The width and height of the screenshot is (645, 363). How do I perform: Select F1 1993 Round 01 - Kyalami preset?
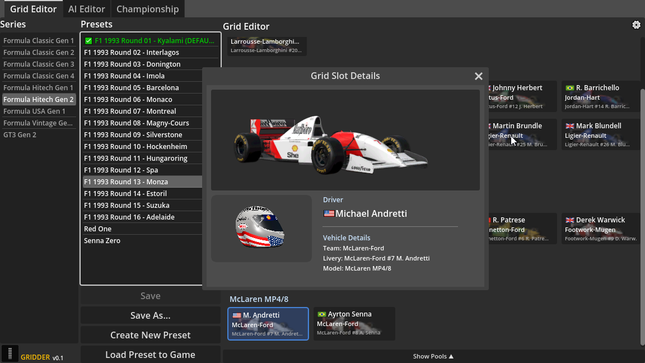[151, 41]
